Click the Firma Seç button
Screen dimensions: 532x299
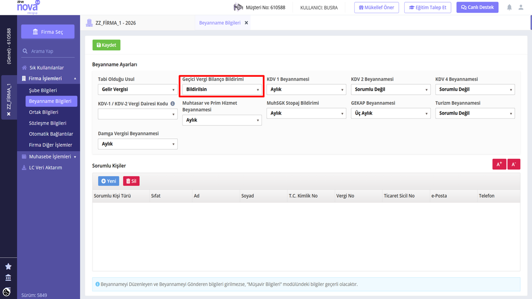tap(48, 32)
